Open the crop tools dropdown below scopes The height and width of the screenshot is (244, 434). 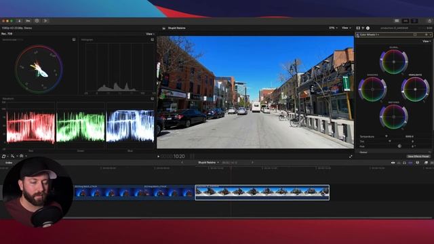(14, 157)
